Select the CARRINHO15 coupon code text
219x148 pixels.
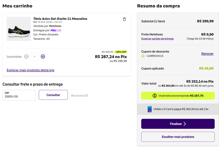(155, 56)
